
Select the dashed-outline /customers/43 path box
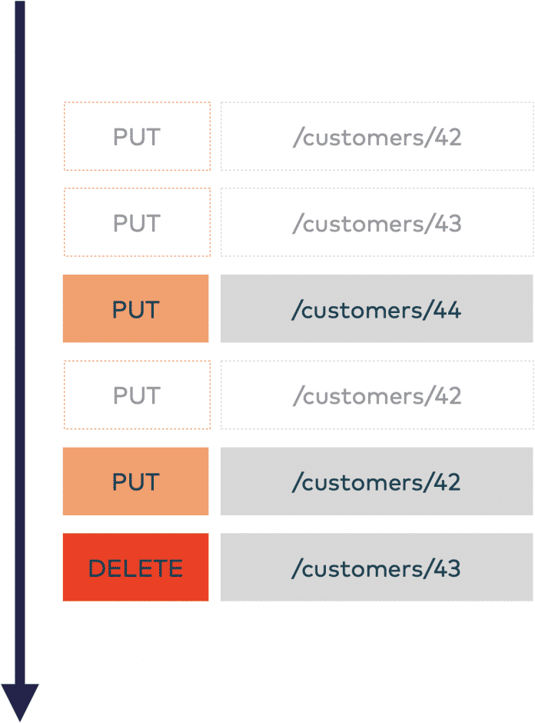[x=377, y=222]
